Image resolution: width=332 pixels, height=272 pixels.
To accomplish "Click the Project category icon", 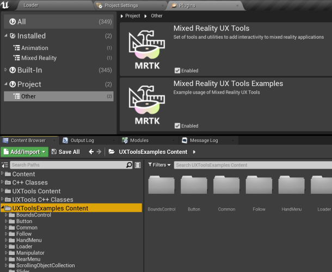I will 13,84.
